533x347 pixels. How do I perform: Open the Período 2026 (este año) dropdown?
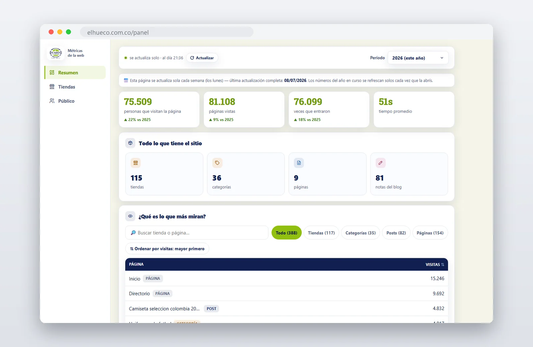[x=418, y=58]
